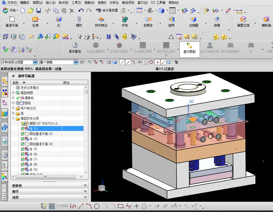273x212 pixels.
Task: Pick the 修剪体 trim body tool
Action: 148,22
